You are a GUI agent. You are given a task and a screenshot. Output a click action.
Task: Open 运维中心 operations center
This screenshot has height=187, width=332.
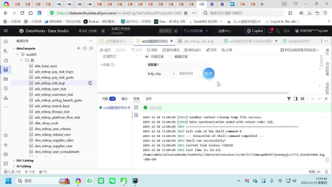click(x=224, y=31)
